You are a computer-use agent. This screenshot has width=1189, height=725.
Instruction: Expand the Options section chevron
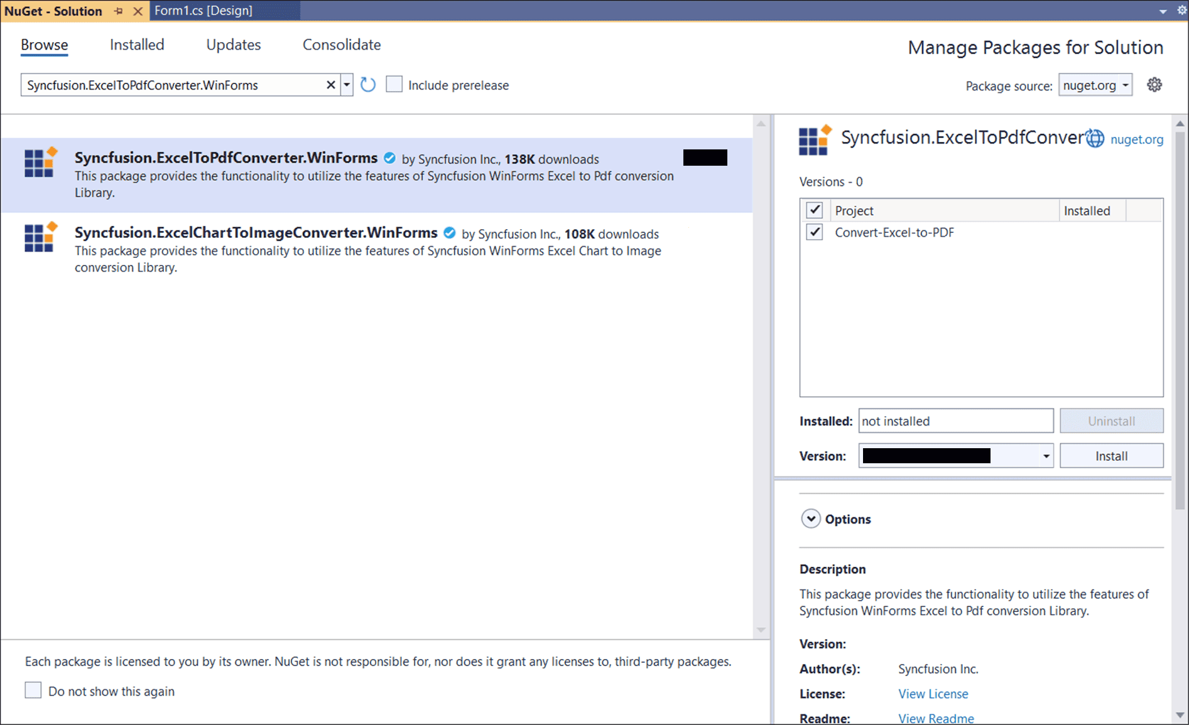(x=811, y=519)
